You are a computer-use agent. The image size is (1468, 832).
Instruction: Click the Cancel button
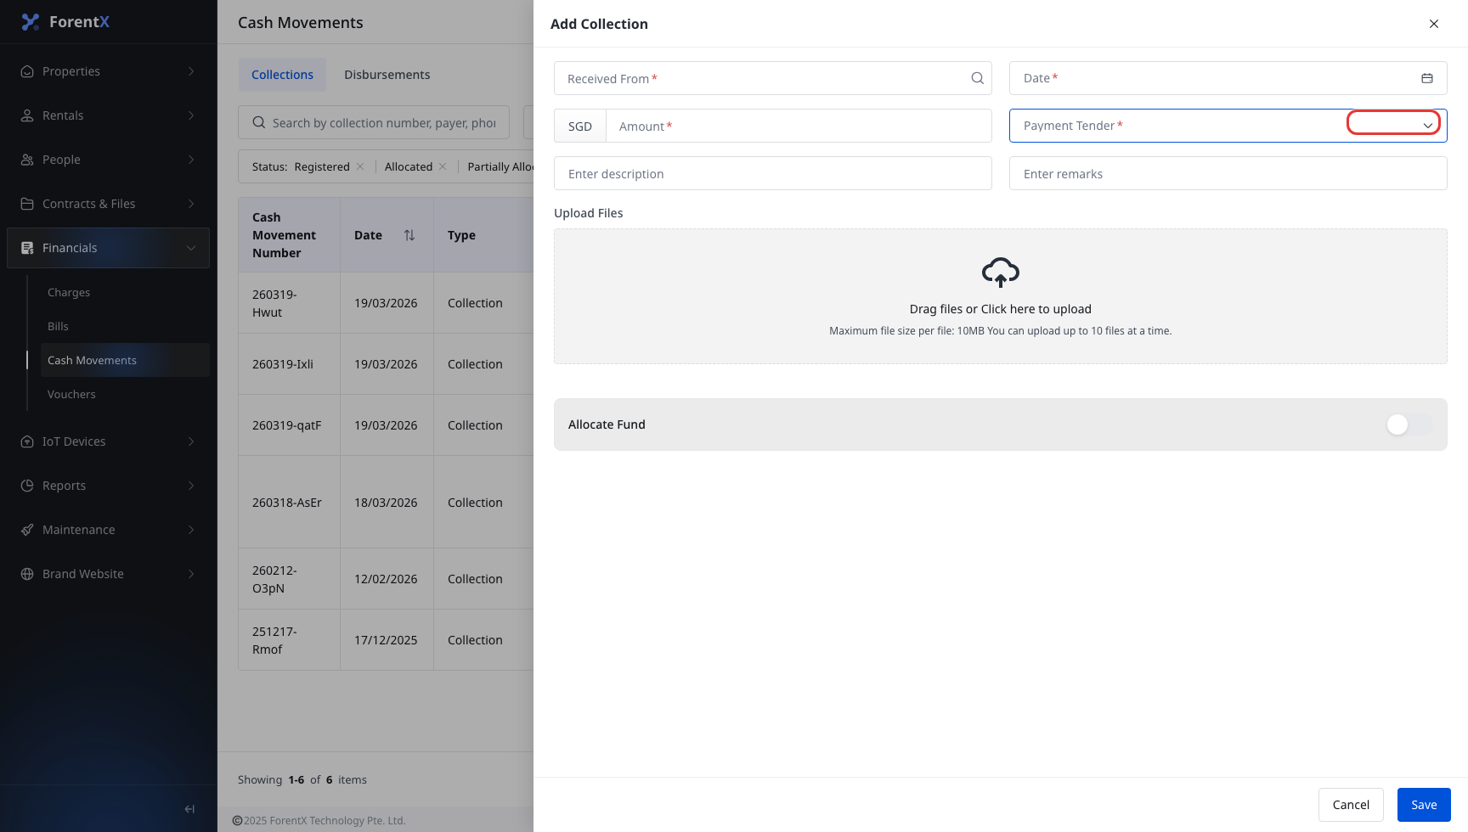click(1351, 805)
